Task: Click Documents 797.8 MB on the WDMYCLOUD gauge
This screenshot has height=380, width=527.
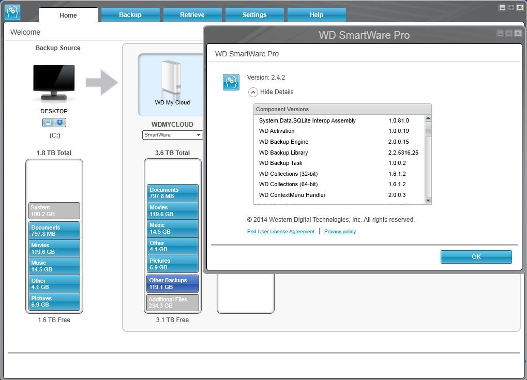Action: coord(172,193)
